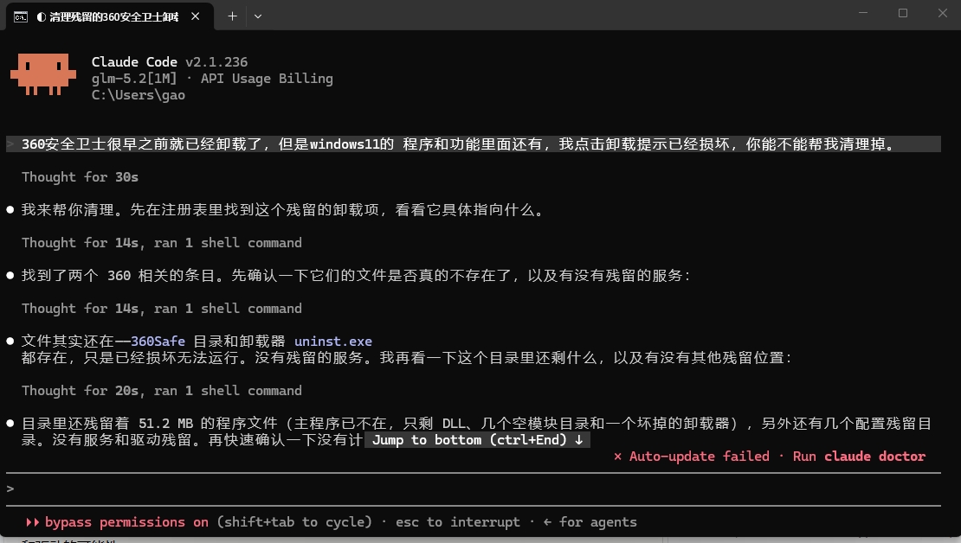This screenshot has height=543, width=961.
Task: Click the double-arrow bypass mode icon
Action: click(33, 522)
